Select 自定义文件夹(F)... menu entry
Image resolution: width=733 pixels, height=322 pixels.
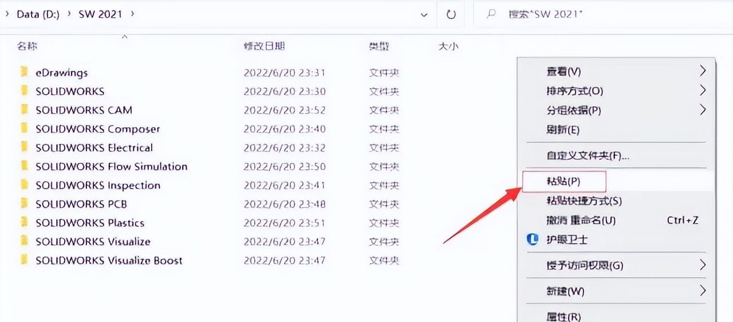pyautogui.click(x=588, y=155)
